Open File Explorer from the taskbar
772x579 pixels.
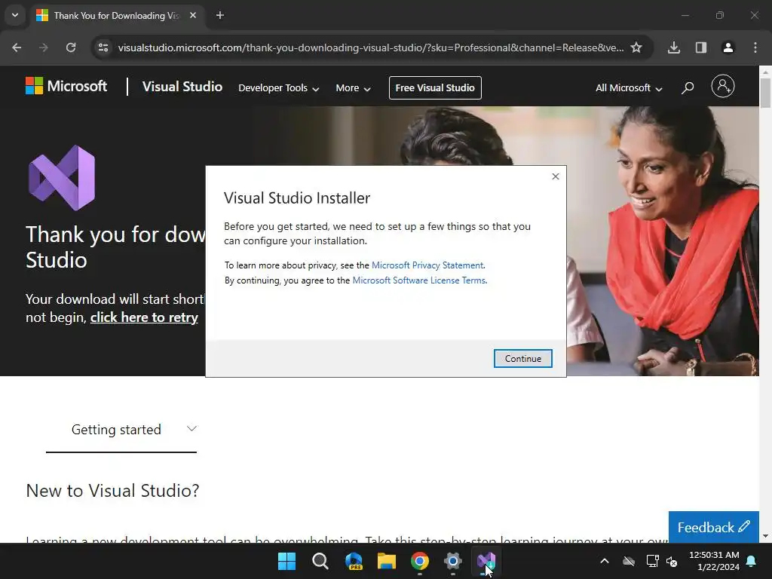[387, 561]
